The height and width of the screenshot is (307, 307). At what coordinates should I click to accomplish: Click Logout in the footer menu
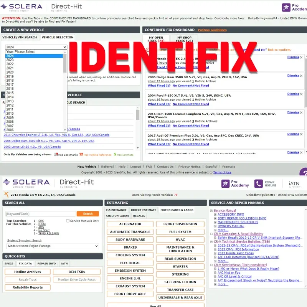[135, 167]
